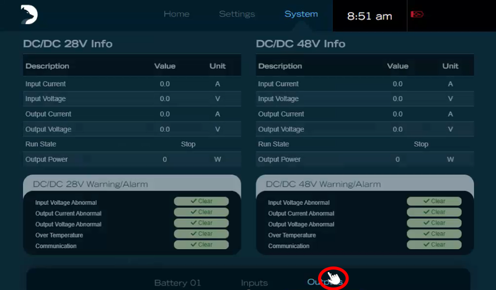Click 28V Over Temperature Clear indicator
The height and width of the screenshot is (290, 496).
tap(201, 234)
